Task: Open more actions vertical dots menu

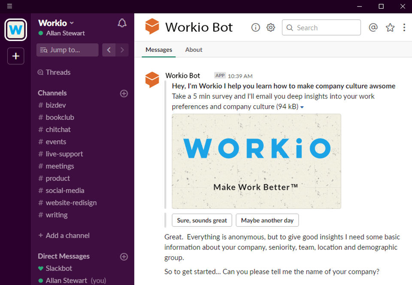Action: [404, 27]
